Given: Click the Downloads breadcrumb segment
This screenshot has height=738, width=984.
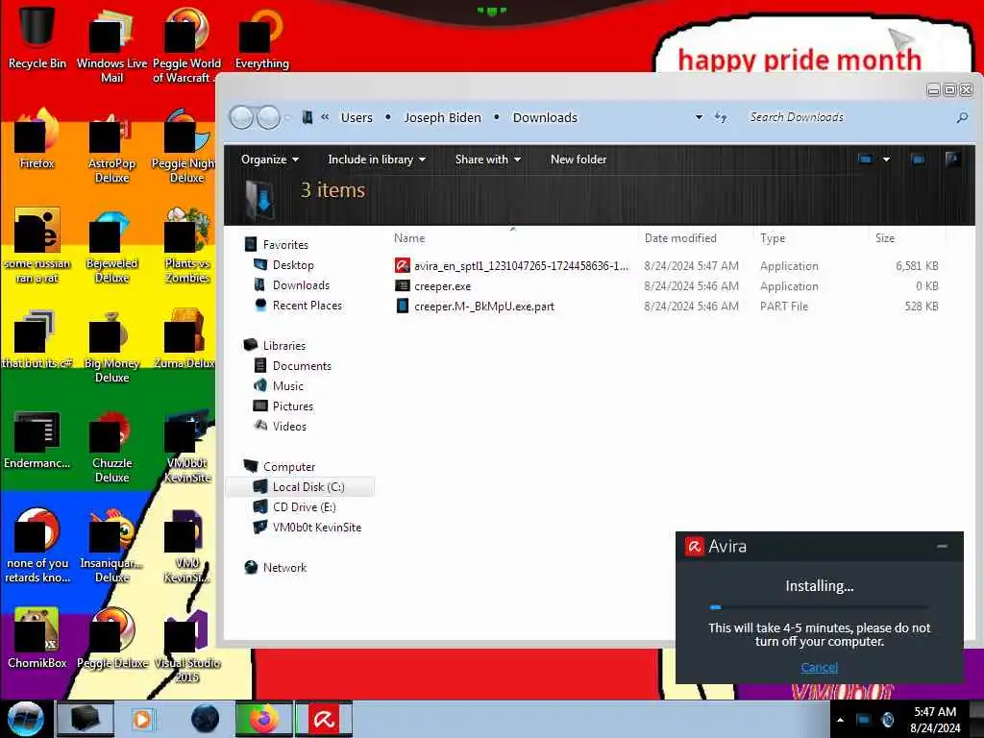Looking at the screenshot, I should [545, 117].
